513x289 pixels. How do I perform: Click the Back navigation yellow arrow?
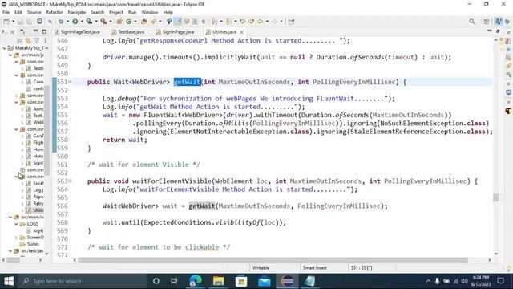coord(260,22)
